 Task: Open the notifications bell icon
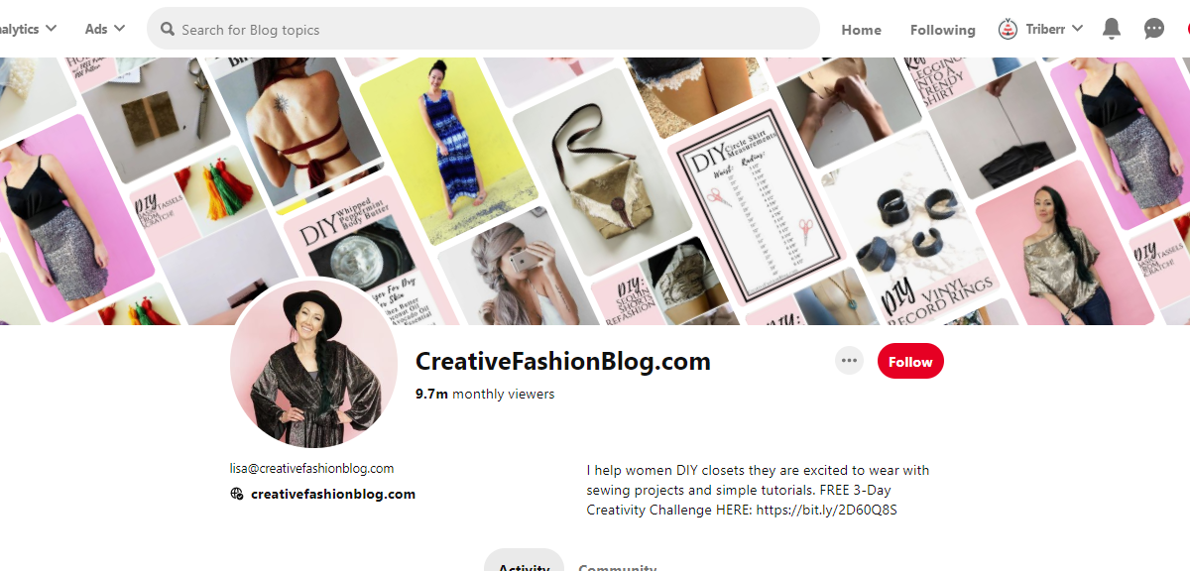click(x=1112, y=29)
